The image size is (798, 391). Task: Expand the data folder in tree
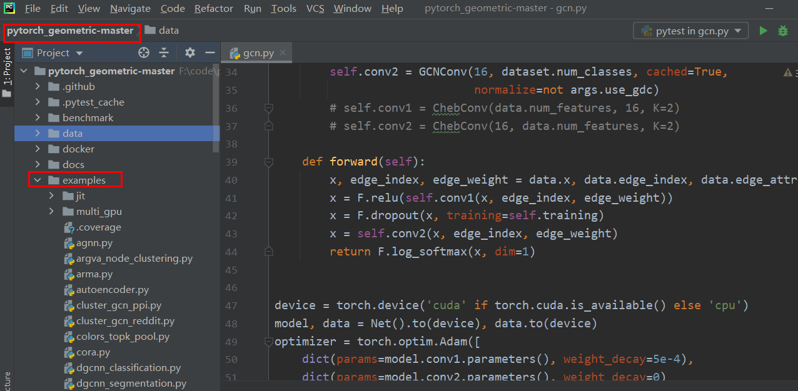[x=38, y=134]
